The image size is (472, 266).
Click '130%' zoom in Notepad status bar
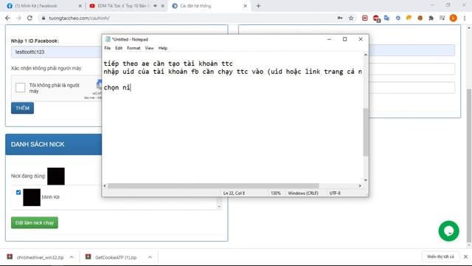(x=276, y=194)
